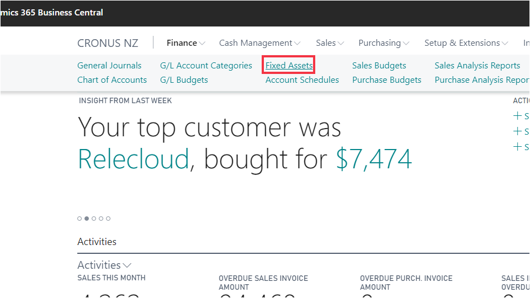This screenshot has width=530, height=298.
Task: Select the first headline carousel dot
Action: pos(79,219)
